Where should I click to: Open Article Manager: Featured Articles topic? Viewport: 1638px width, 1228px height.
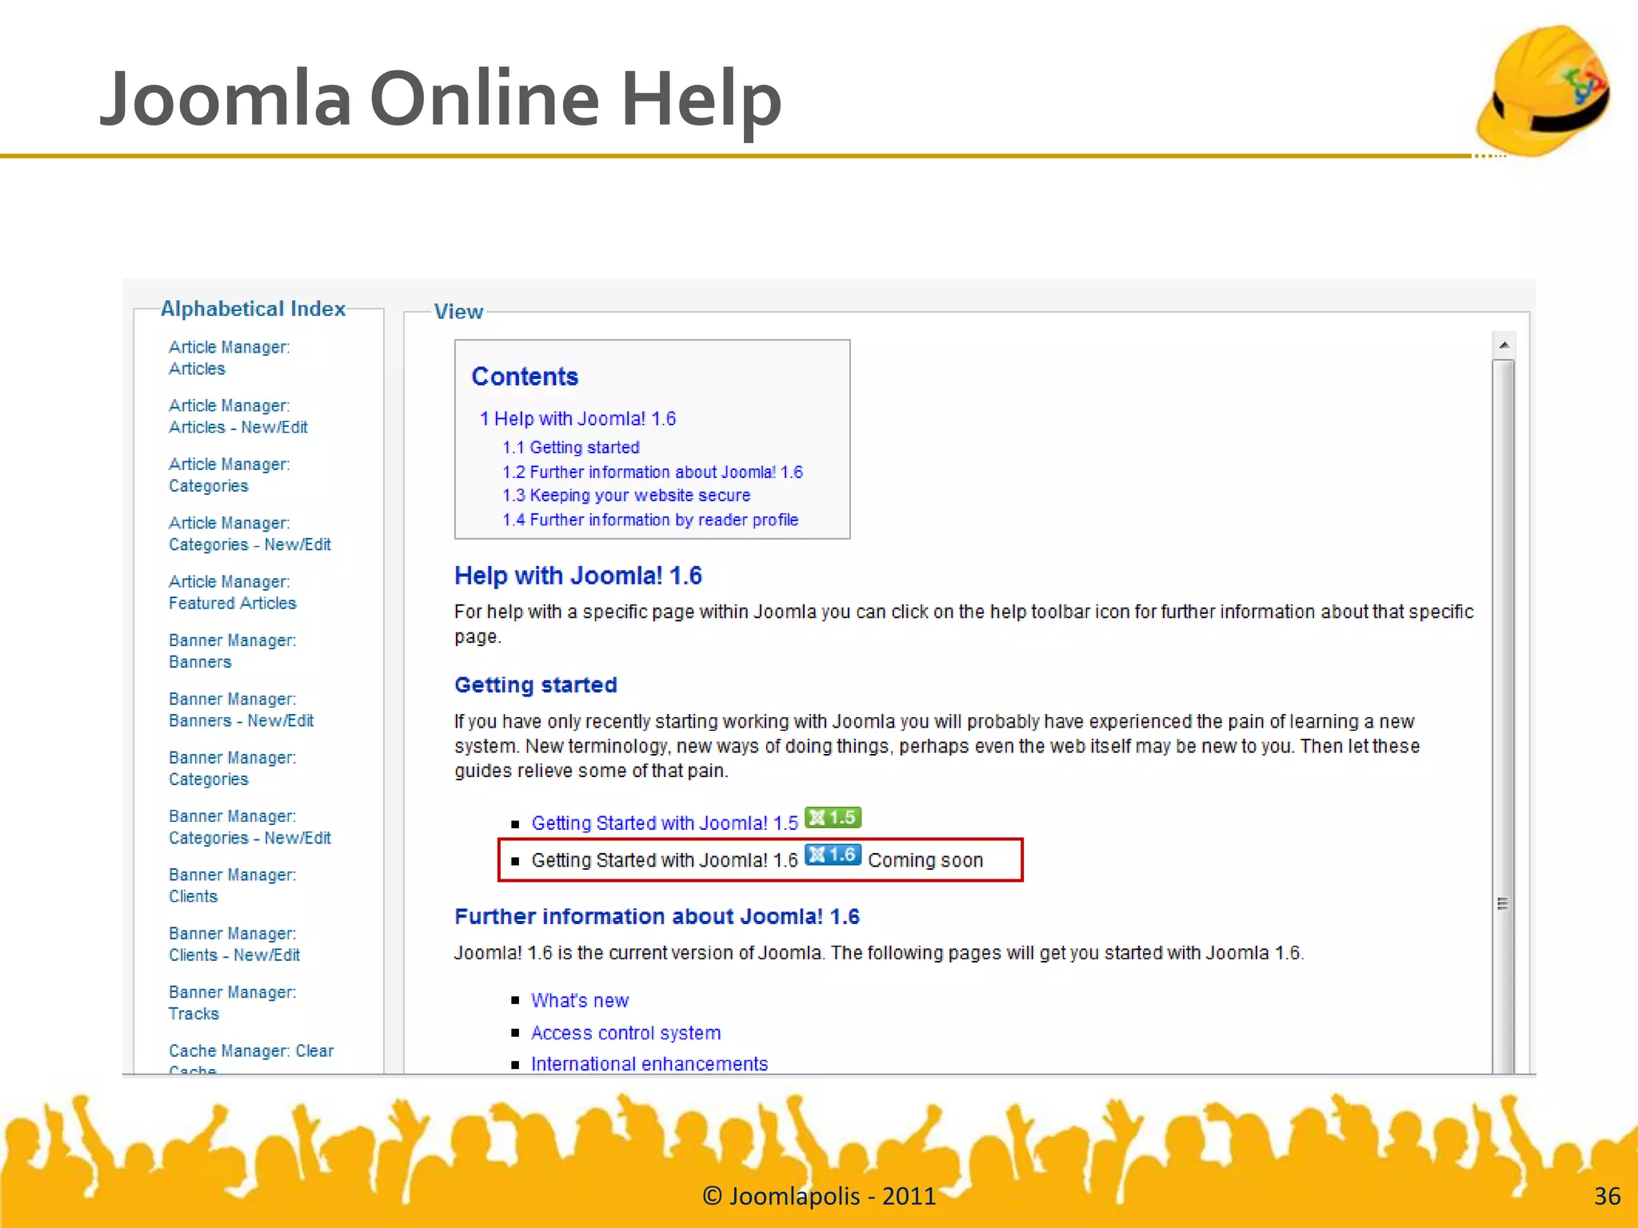pos(232,592)
